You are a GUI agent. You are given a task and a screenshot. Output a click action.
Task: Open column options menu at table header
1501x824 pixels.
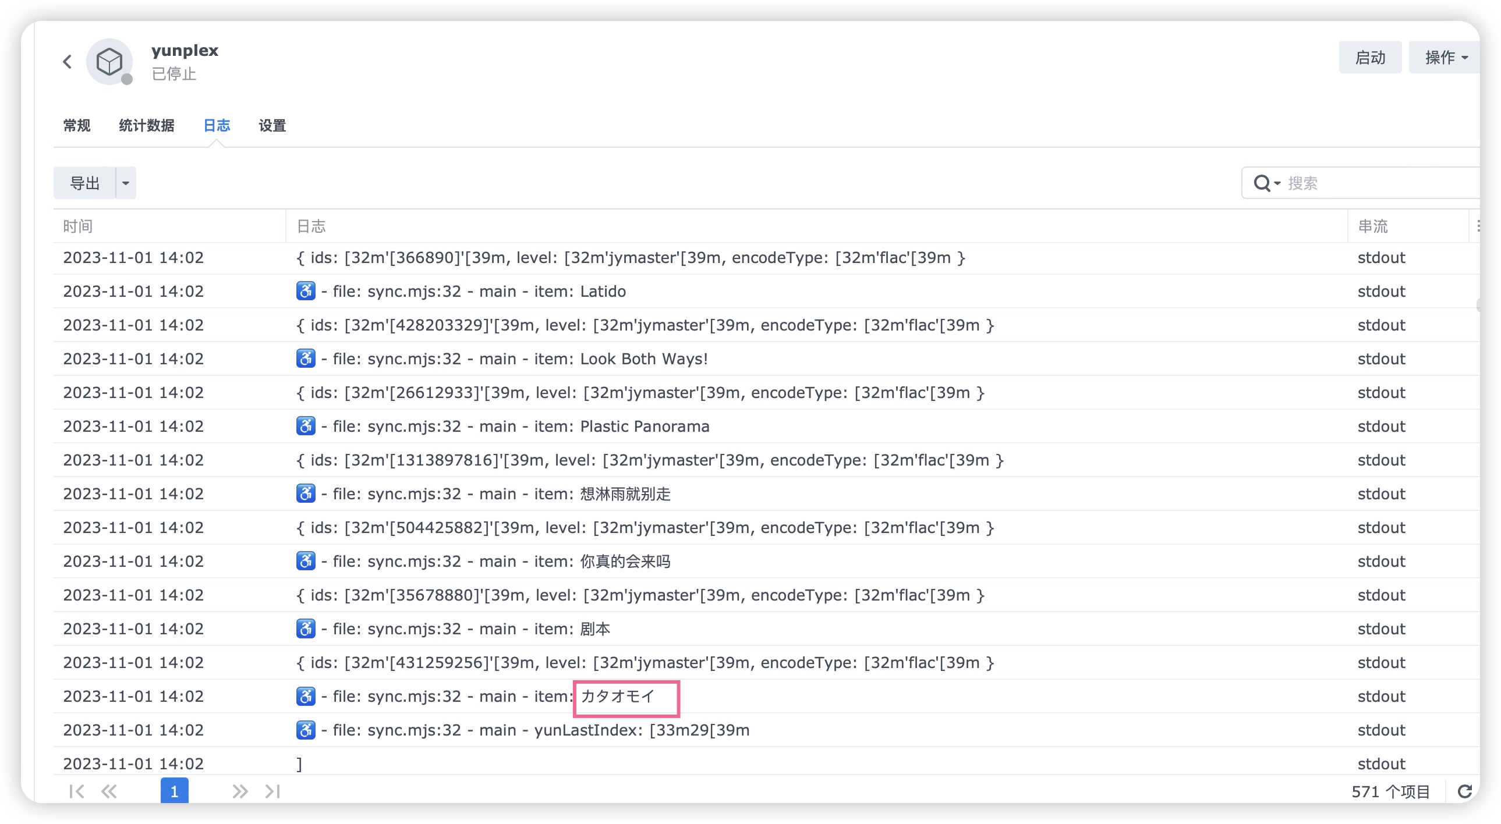(1478, 226)
